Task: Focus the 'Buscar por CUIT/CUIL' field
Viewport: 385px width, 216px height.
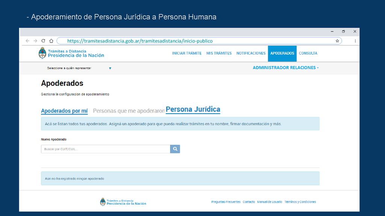Action: click(106, 149)
